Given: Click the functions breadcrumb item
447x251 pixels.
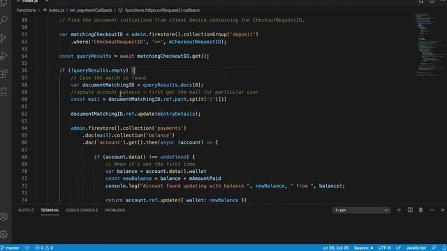Looking at the screenshot, I should click(x=27, y=10).
